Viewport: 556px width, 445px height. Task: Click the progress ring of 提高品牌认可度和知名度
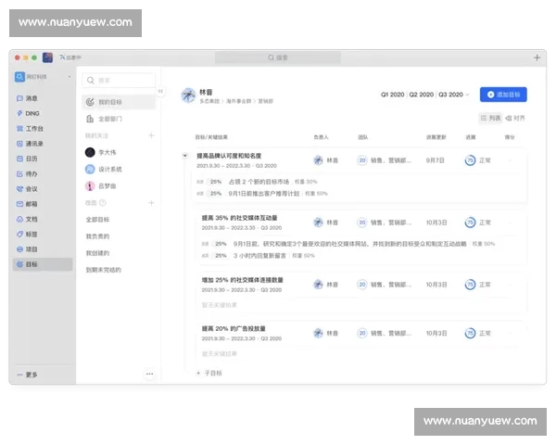click(470, 160)
